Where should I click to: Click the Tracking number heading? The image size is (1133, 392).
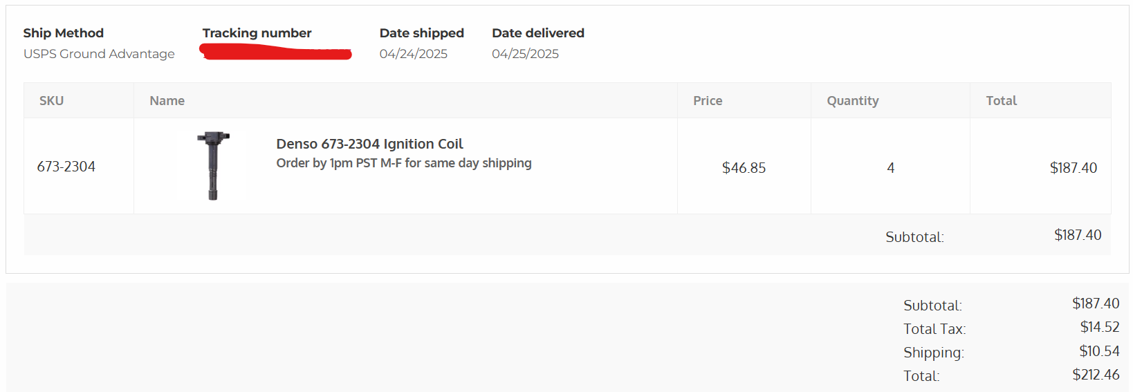257,33
